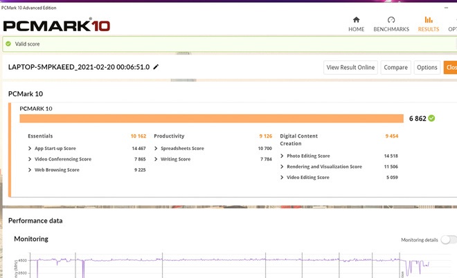Click the overall score 6 862
This screenshot has height=278, width=457.
(418, 118)
